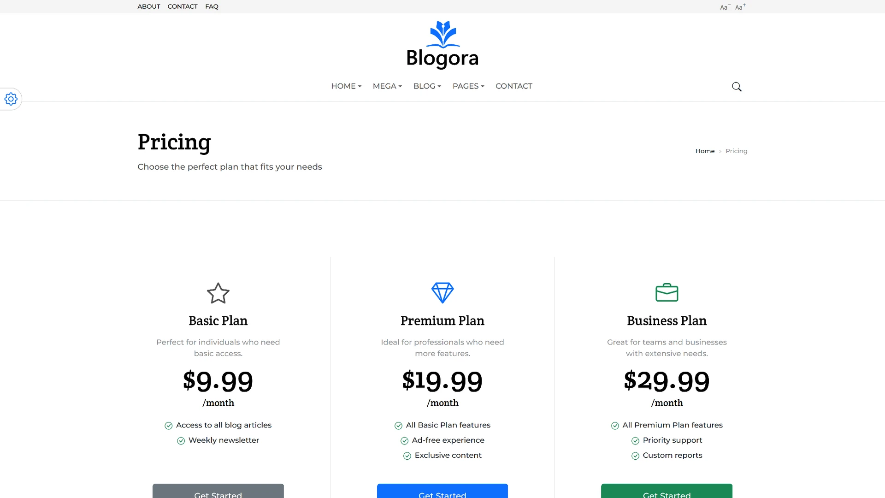This screenshot has width=885, height=498.
Task: Click the Pricing breadcrumb text
Action: (737, 151)
